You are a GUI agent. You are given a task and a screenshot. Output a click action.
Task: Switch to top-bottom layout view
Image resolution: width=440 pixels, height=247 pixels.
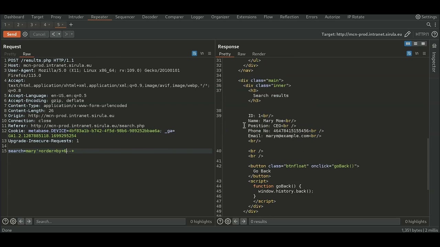pyautogui.click(x=416, y=44)
